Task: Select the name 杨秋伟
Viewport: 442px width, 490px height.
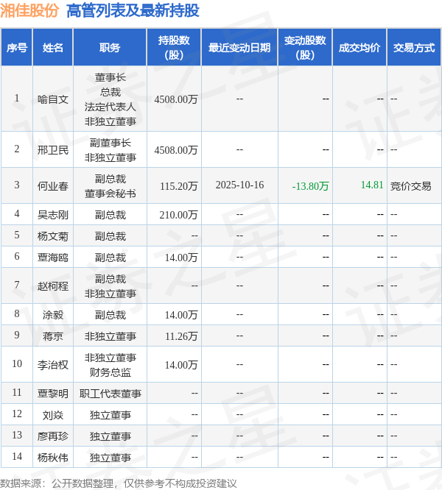Action: coord(53,458)
